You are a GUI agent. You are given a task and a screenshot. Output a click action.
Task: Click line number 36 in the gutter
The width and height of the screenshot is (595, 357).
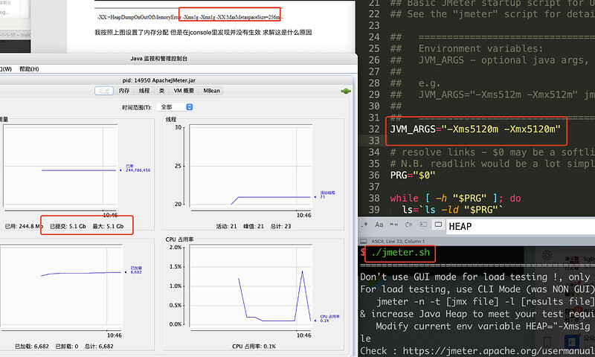pos(374,176)
